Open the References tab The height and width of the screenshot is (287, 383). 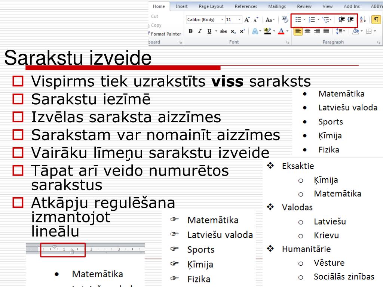click(x=246, y=7)
